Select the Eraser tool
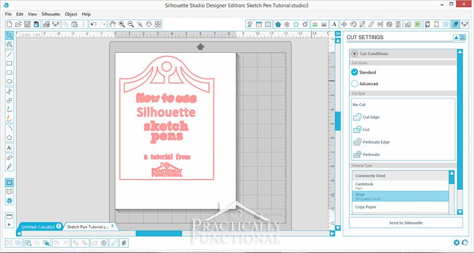This screenshot has height=253, width=474. 9,158
